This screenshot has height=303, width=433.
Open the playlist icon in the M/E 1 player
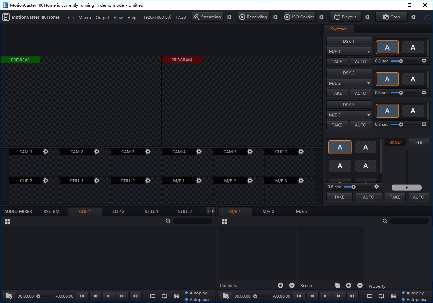369,296
